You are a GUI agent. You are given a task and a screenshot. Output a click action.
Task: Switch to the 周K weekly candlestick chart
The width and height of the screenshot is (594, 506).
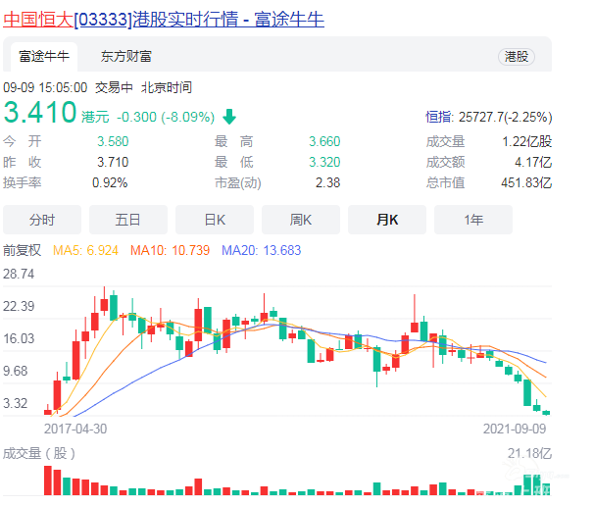coord(301,220)
